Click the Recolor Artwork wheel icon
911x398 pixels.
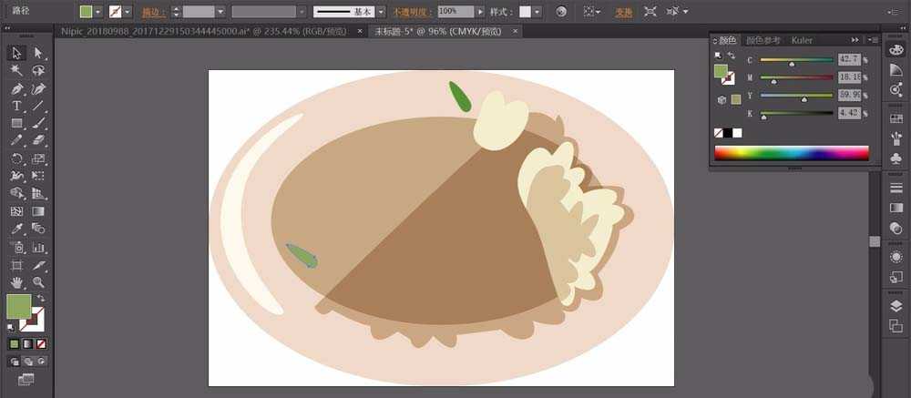click(561, 12)
